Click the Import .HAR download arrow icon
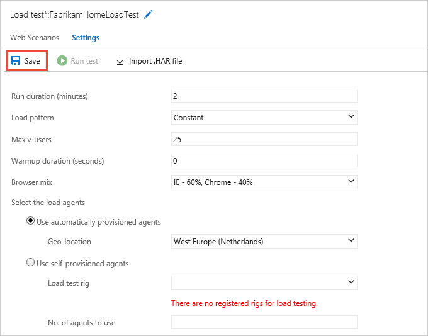 (x=120, y=61)
